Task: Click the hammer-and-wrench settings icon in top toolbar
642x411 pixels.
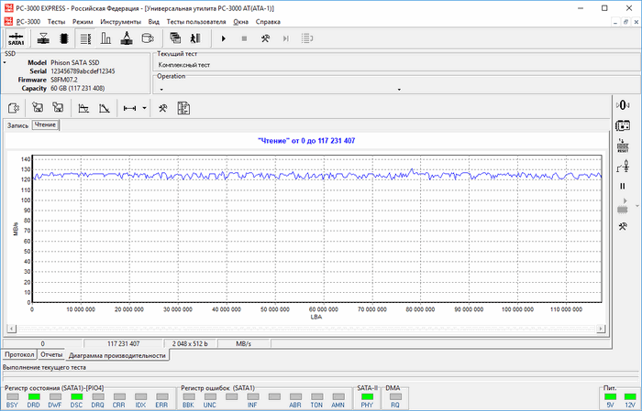Action: pos(265,38)
